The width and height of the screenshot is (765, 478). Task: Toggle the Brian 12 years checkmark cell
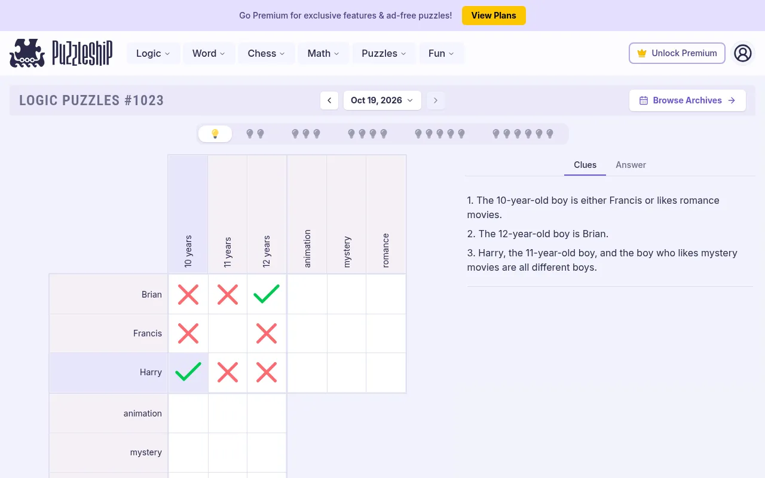pyautogui.click(x=267, y=294)
